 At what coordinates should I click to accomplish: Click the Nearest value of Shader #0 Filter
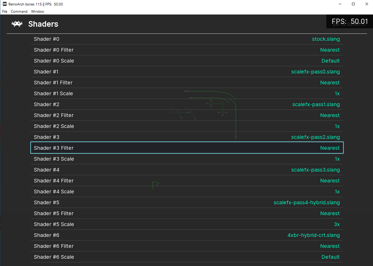(330, 50)
